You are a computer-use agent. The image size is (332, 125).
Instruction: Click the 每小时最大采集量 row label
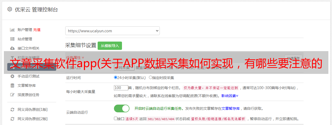coord(81,92)
